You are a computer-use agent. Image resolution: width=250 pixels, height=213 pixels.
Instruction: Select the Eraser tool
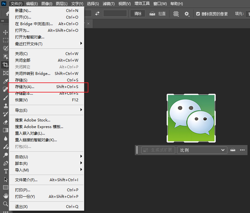[6, 122]
